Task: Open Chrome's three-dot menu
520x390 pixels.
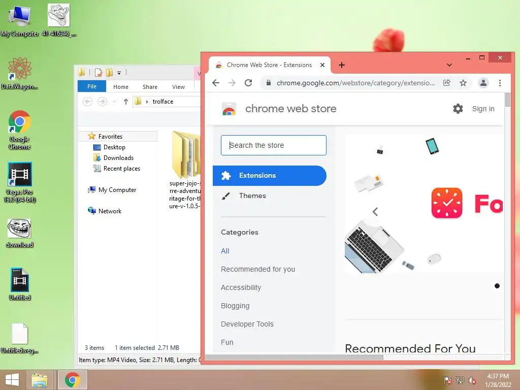Action: (x=500, y=83)
